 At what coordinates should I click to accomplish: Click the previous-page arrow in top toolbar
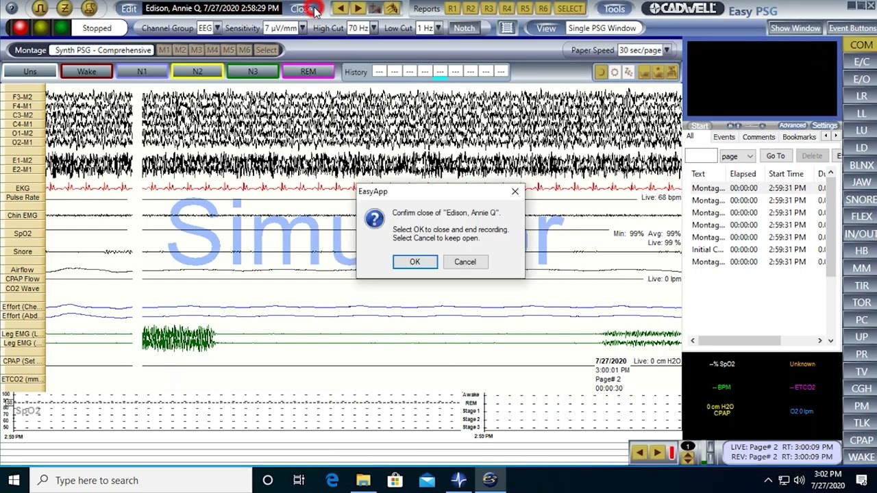pos(340,8)
